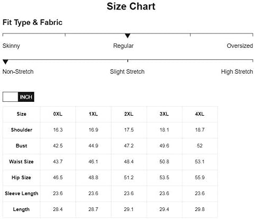The image size is (255, 219).
Task: Select the 3XL column header
Action: coord(164,114)
